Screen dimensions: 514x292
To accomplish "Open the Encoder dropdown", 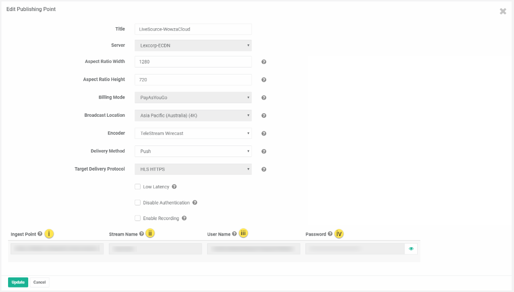I will pos(193,133).
